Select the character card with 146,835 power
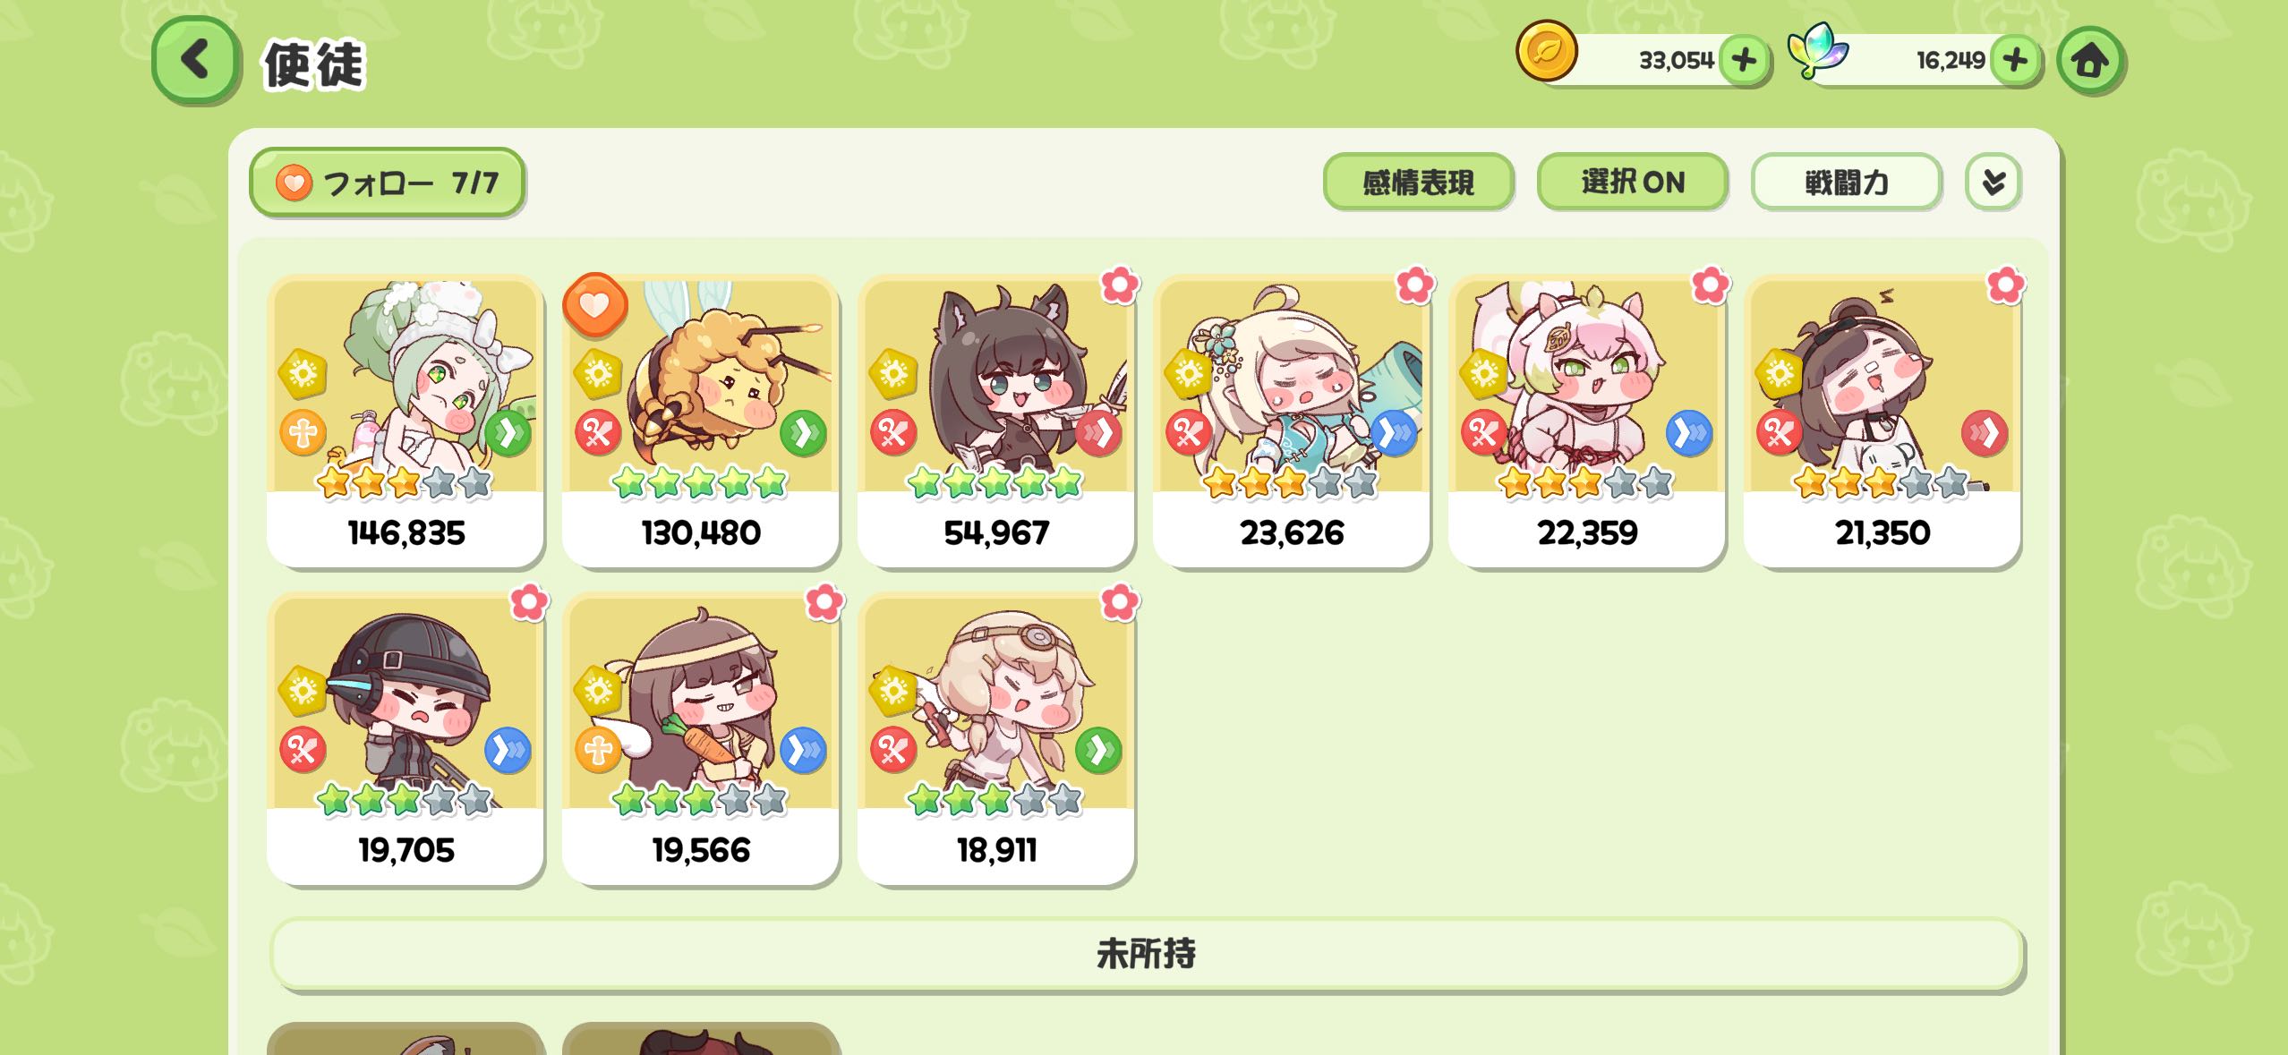Image resolution: width=2288 pixels, height=1055 pixels. (406, 421)
